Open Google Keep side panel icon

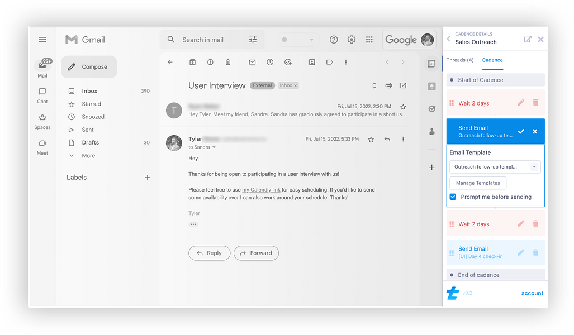pyautogui.click(x=431, y=87)
